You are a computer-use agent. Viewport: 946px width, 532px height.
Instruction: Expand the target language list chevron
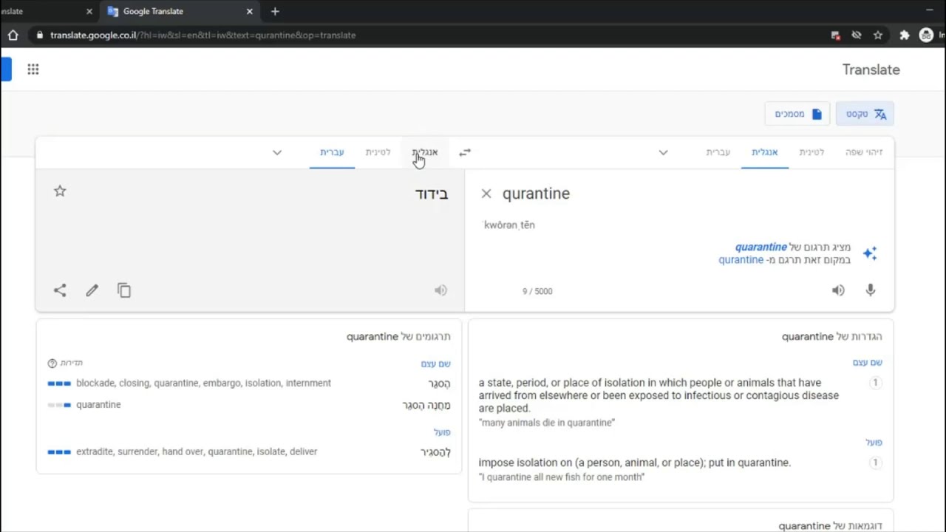pyautogui.click(x=277, y=152)
